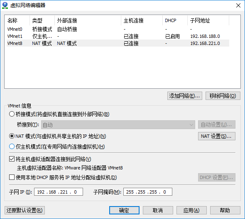
Task: Select the NAT 模式 radio button
Action: coord(12,136)
